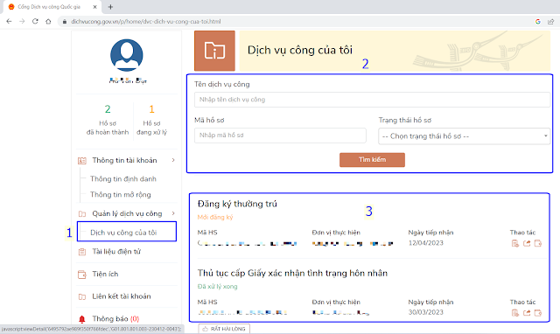560x334 pixels.
Task: Click Tiện ích wallet icon
Action: (82, 275)
